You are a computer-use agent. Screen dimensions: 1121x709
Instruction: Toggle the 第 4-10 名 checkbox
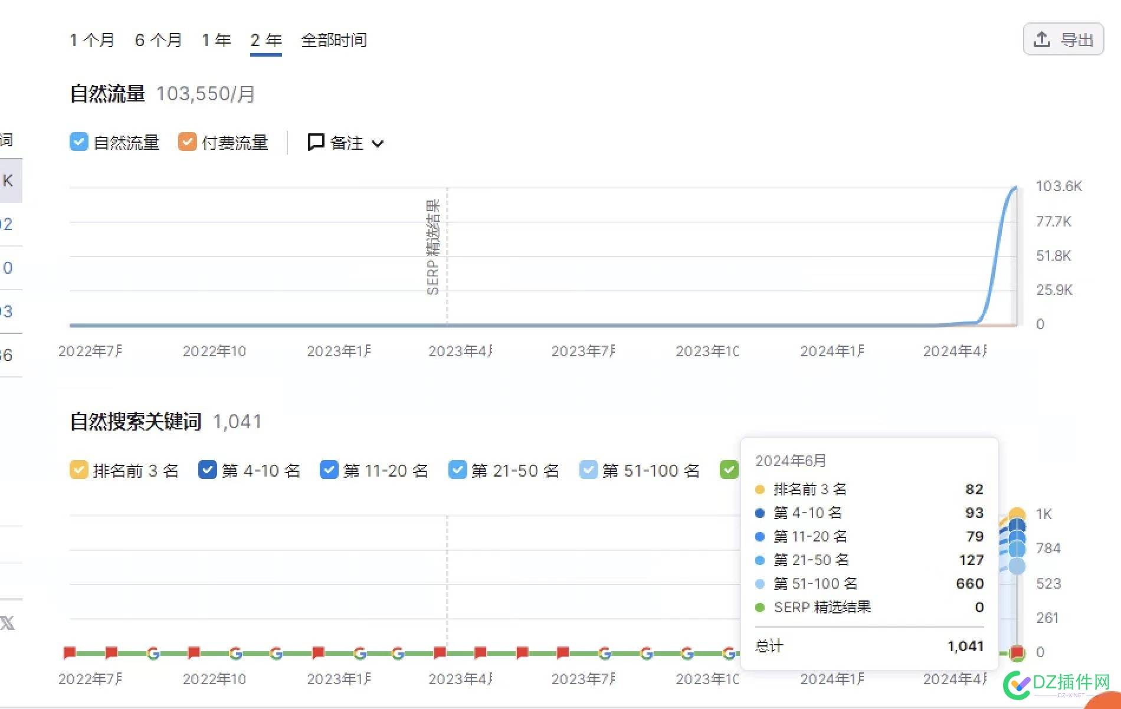click(x=208, y=470)
